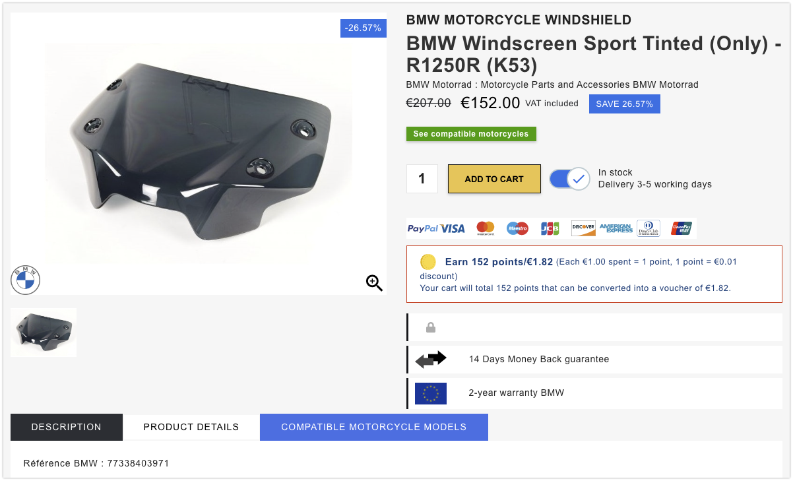This screenshot has width=793, height=481.
Task: Click the money back exchange arrows icon
Action: tap(431, 360)
